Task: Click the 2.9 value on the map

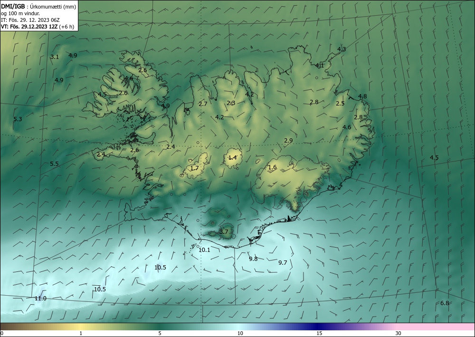Action: (x=288, y=141)
